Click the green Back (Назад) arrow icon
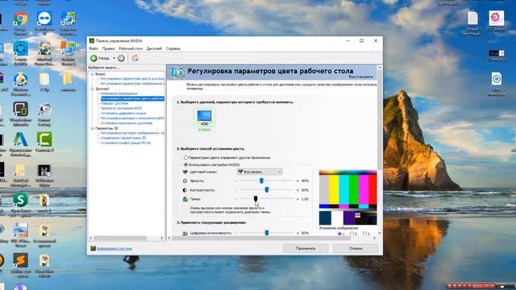 pyautogui.click(x=94, y=58)
